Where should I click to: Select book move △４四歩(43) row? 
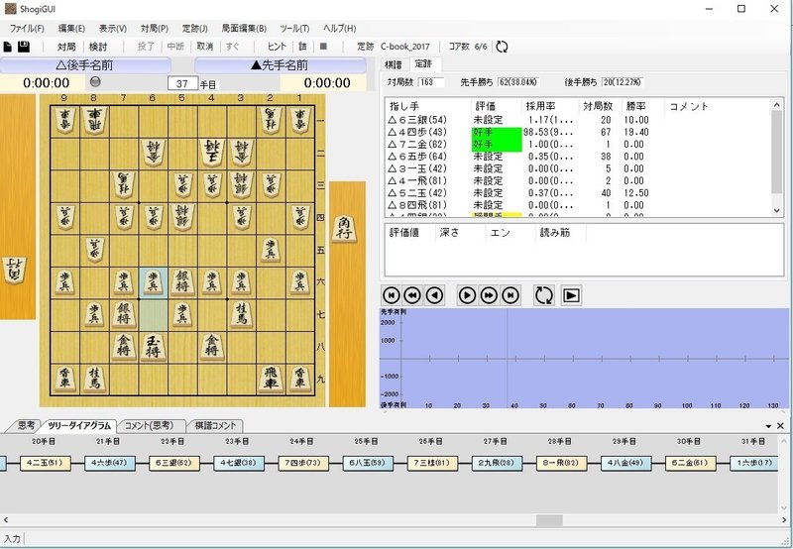pos(578,132)
